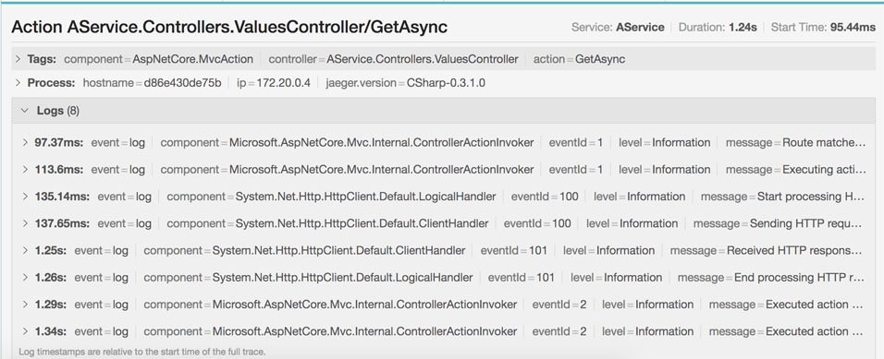Expand the Process row chevron
This screenshot has width=884, height=359.
18,83
